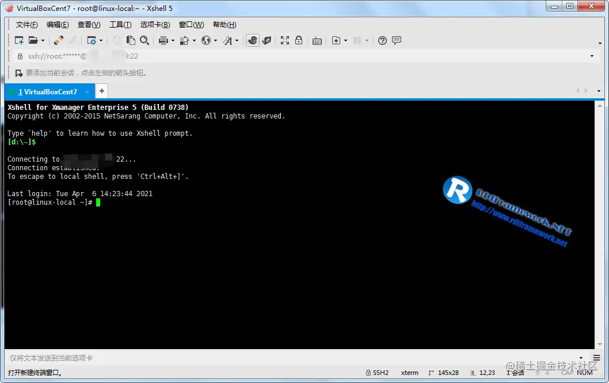The width and height of the screenshot is (609, 383).
Task: Expand the Encoding globe dropdown arrow
Action: pos(215,41)
